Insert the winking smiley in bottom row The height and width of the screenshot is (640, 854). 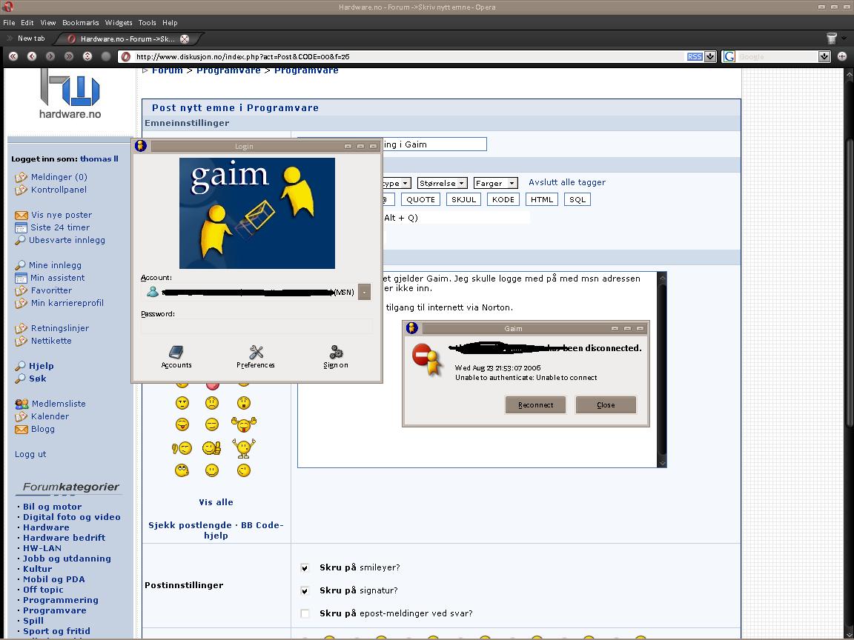click(243, 470)
